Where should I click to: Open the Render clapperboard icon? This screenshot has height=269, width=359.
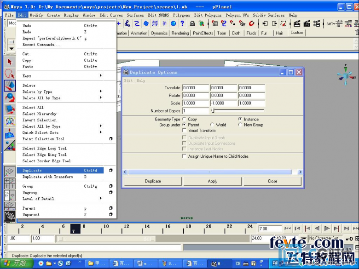point(297,23)
